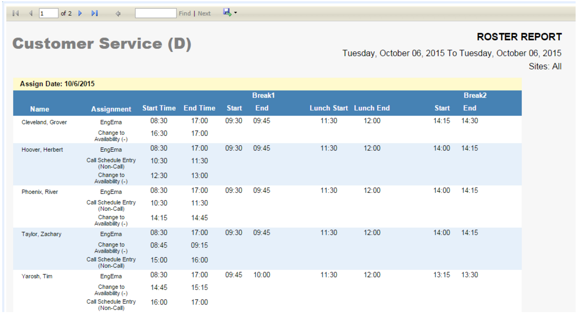
Task: Click the Next search result link
Action: (x=204, y=13)
